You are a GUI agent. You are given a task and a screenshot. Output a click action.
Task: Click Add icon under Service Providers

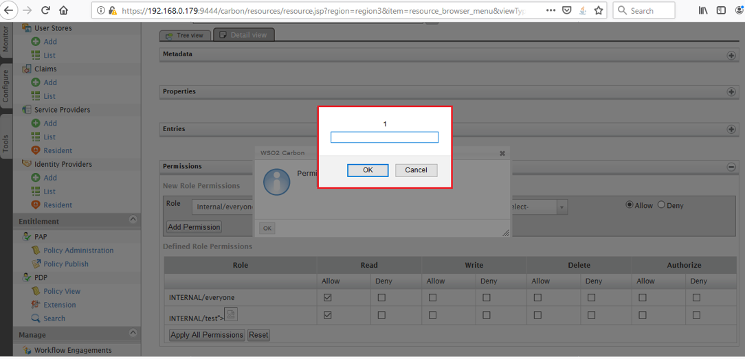[35, 124]
